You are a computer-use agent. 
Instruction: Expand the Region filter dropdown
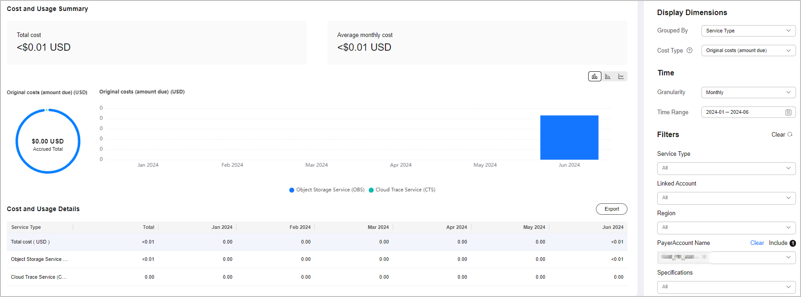pos(726,228)
